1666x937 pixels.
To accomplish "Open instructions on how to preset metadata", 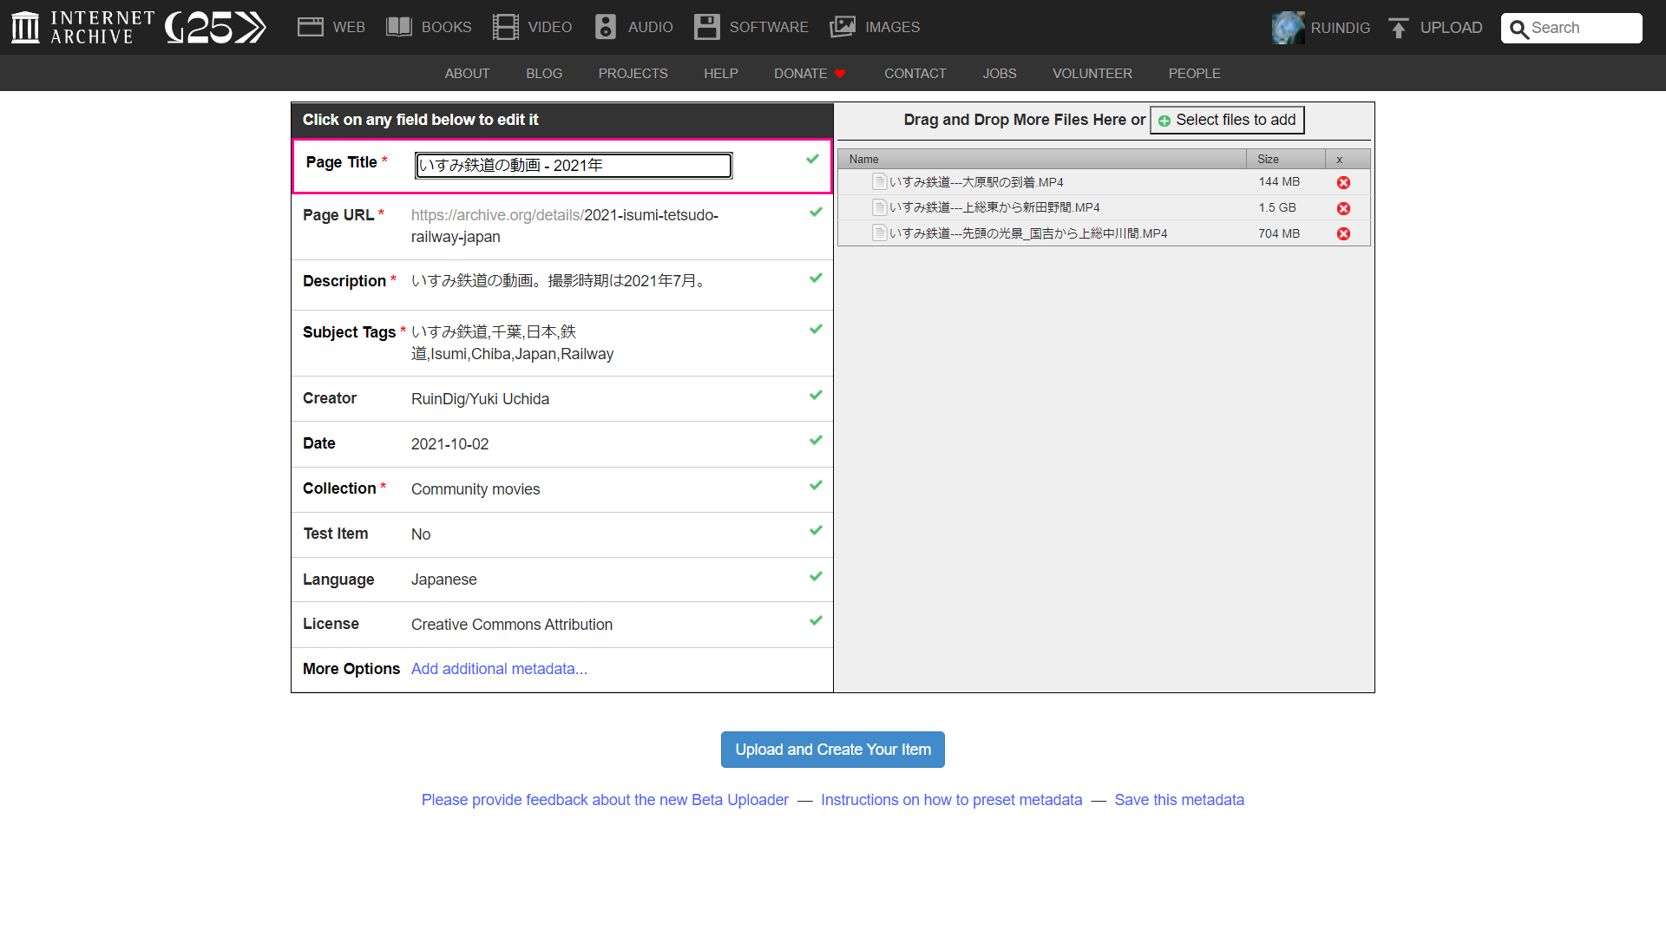I will coord(952,800).
